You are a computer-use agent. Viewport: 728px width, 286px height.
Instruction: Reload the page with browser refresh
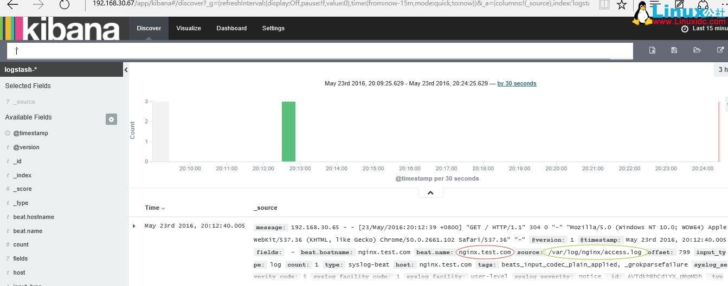click(x=65, y=5)
